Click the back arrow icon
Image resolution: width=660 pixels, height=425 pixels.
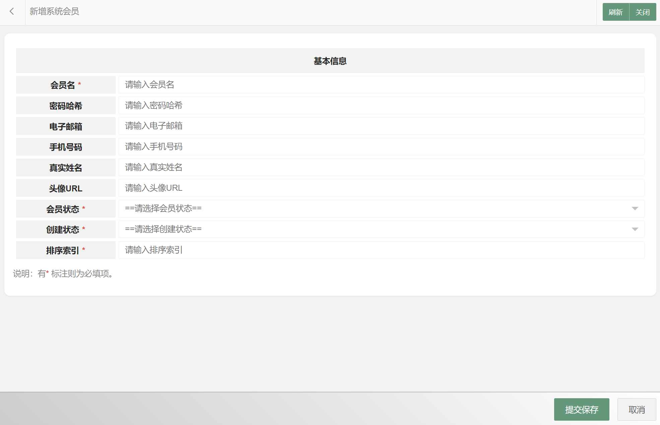pos(12,12)
